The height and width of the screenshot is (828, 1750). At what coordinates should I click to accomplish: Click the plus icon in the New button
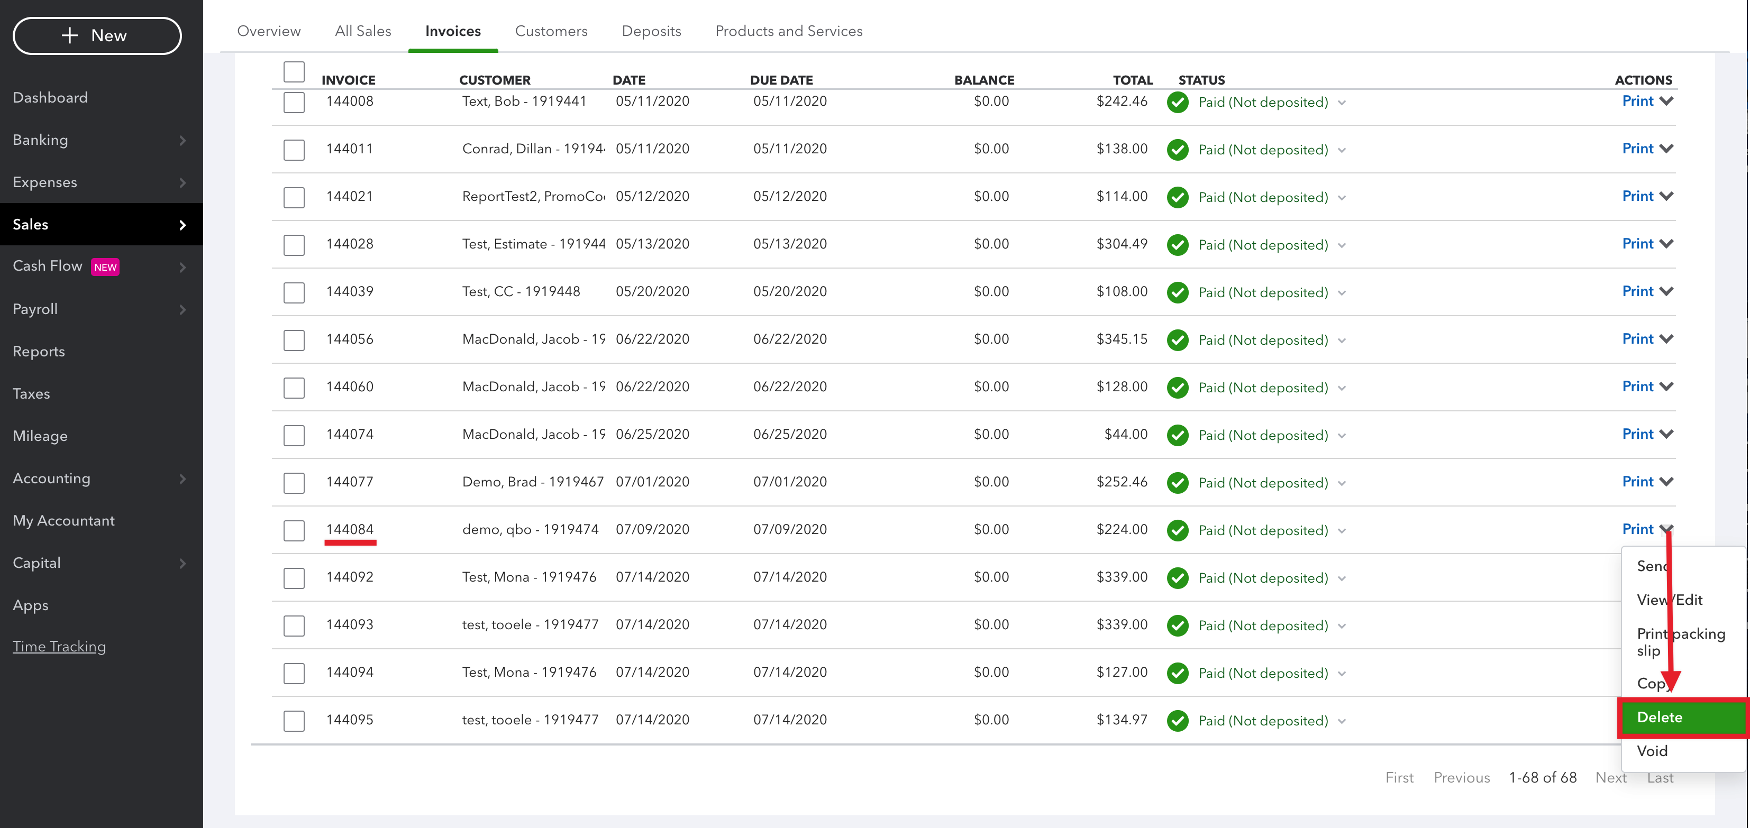[69, 35]
